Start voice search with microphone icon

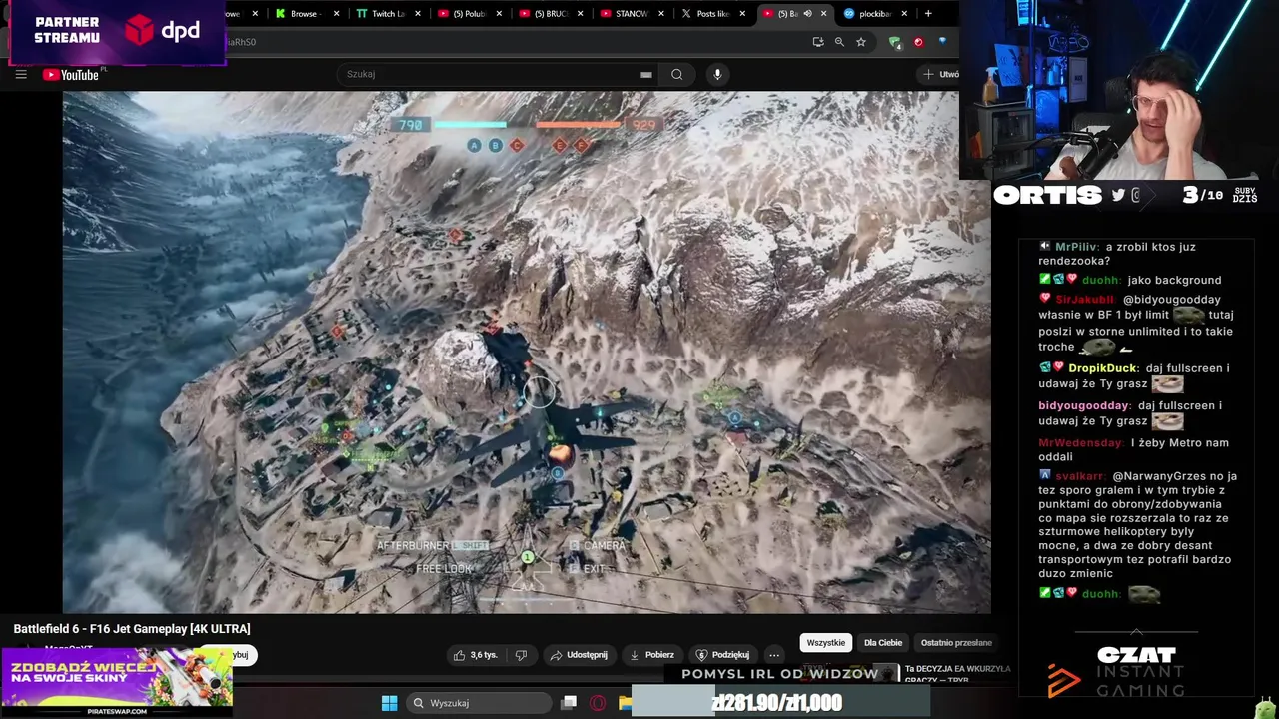[x=717, y=74]
